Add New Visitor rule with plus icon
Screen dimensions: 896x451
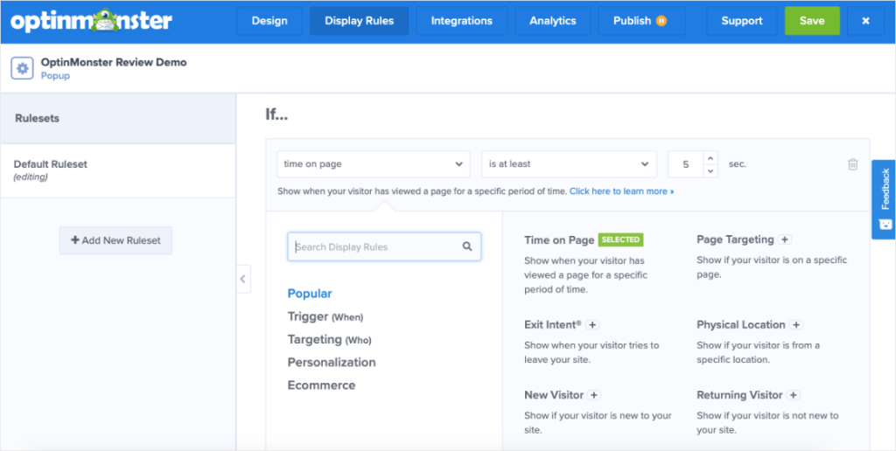[x=594, y=395]
